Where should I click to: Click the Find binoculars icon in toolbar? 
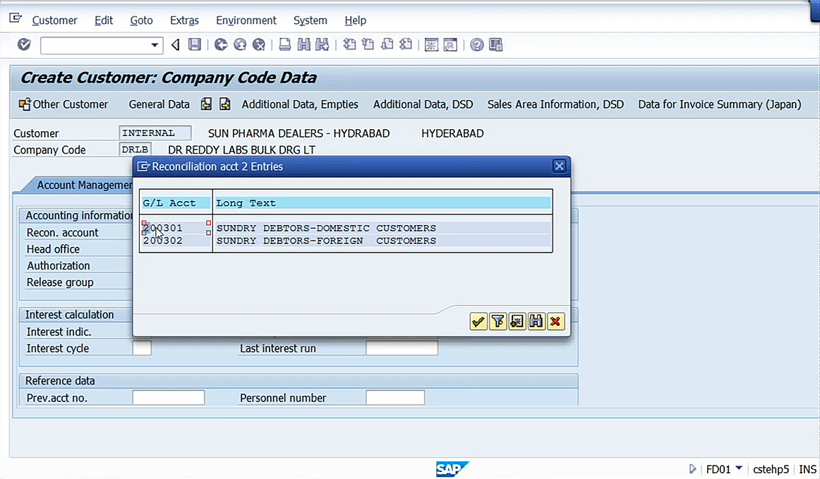(304, 45)
